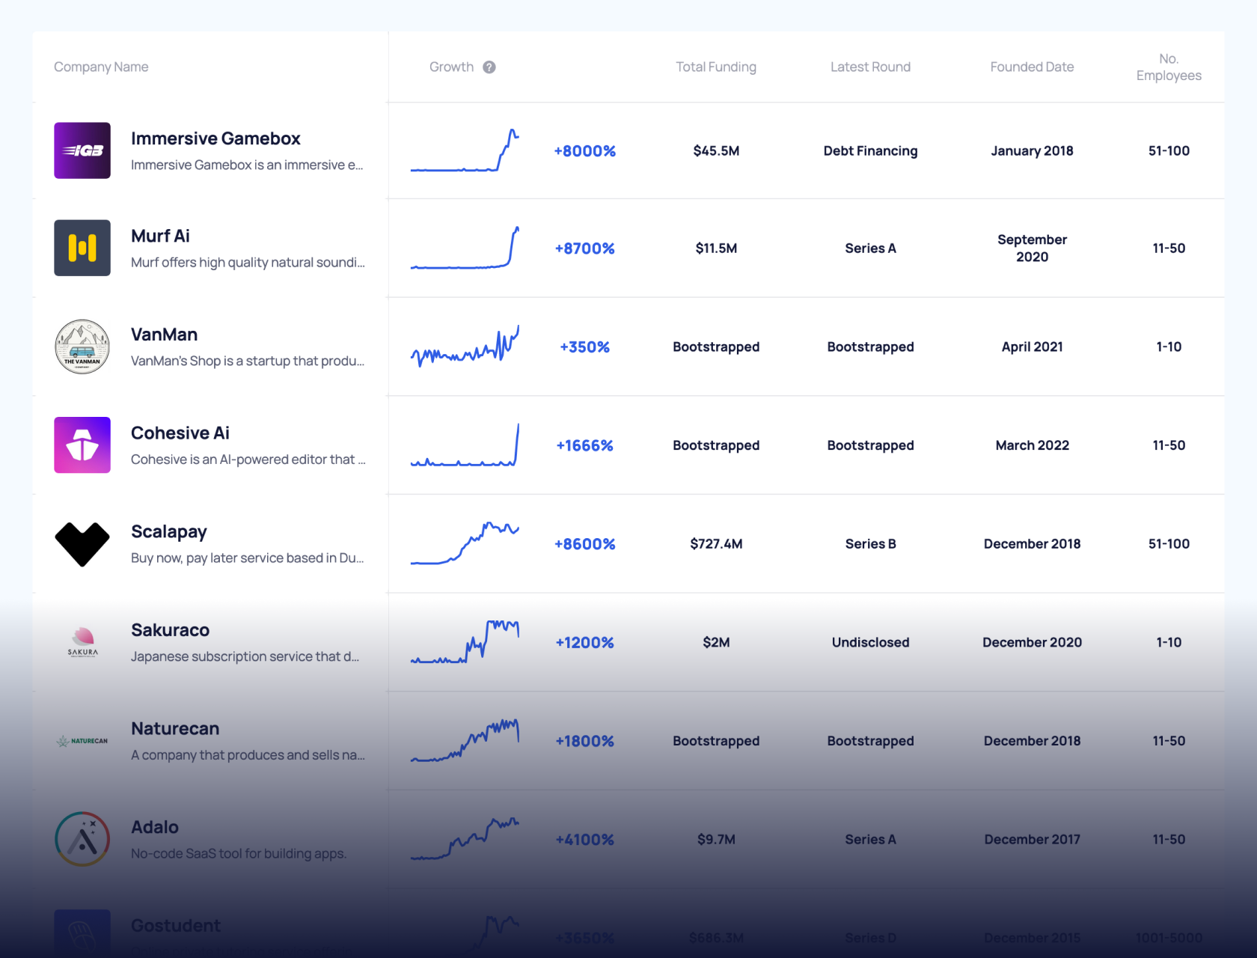1257x958 pixels.
Task: Open VanMan company name link
Action: (x=164, y=335)
